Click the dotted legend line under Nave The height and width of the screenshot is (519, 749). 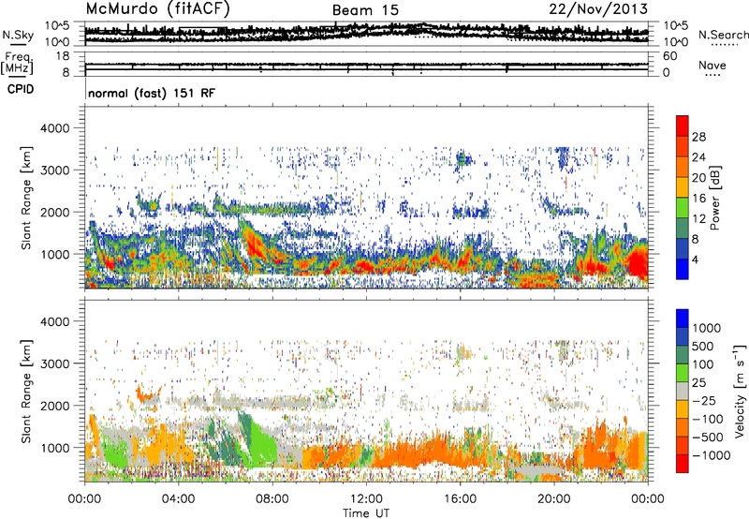click(x=712, y=76)
